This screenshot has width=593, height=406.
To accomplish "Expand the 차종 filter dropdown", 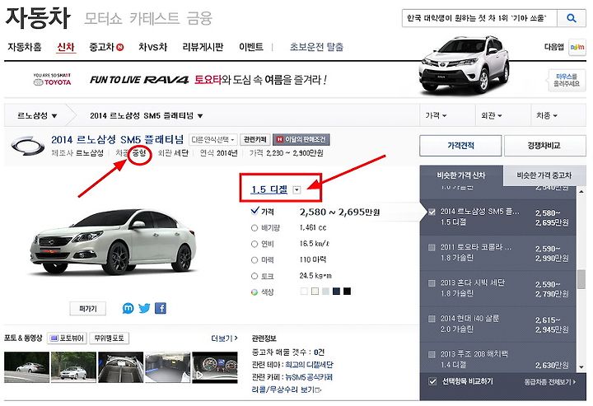I will pos(547,115).
